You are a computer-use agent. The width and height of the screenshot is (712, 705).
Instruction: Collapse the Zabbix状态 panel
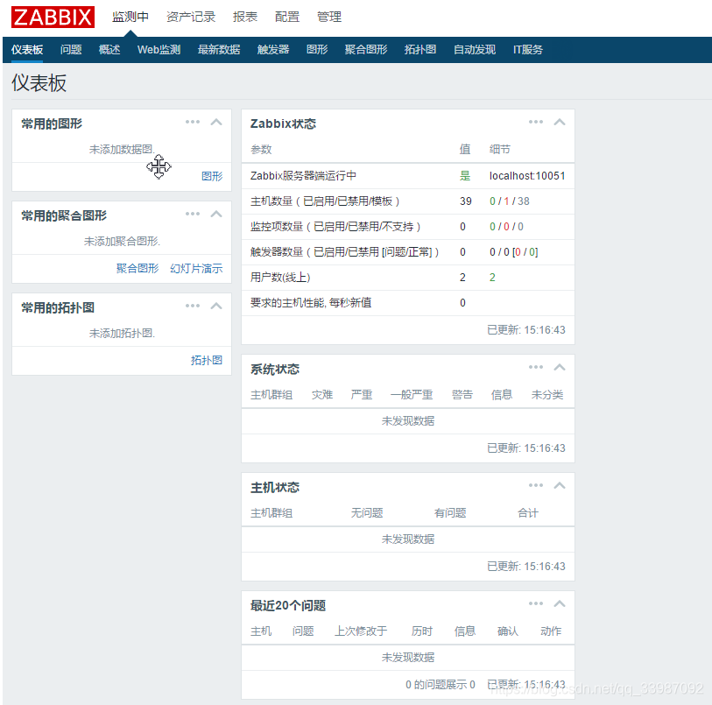click(x=560, y=123)
